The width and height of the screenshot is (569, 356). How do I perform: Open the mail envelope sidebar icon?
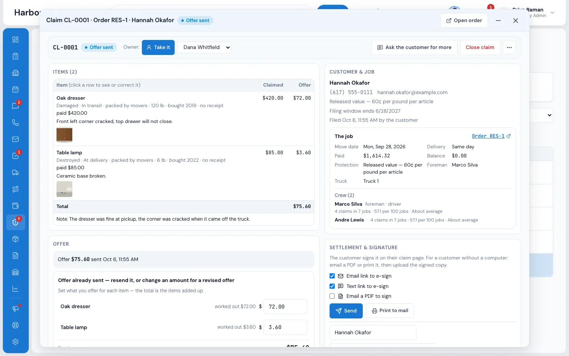(x=15, y=139)
